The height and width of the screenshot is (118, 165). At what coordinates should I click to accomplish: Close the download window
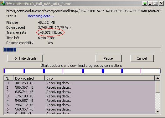click(161, 3)
